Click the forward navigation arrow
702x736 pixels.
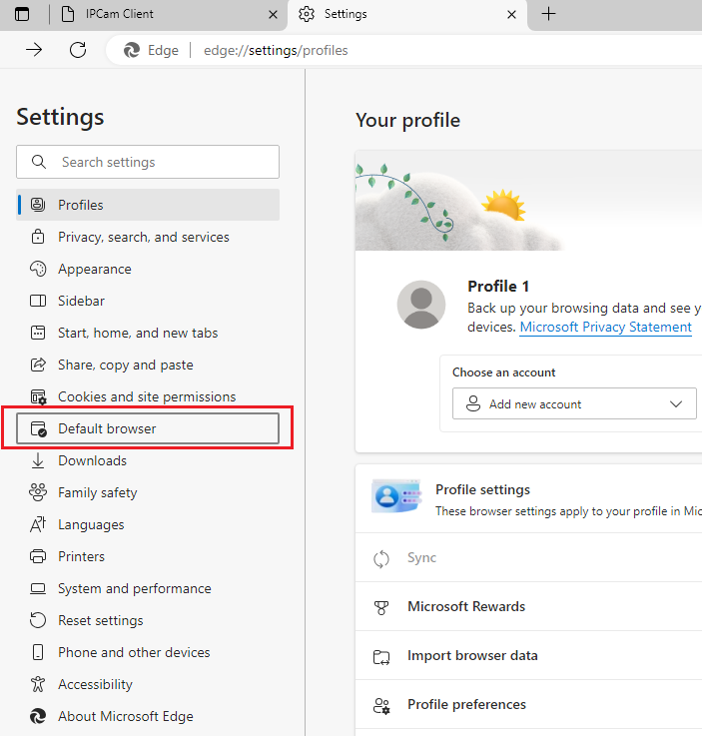pos(34,50)
